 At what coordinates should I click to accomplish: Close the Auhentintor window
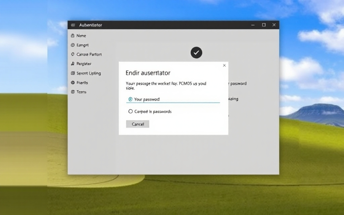point(274,25)
